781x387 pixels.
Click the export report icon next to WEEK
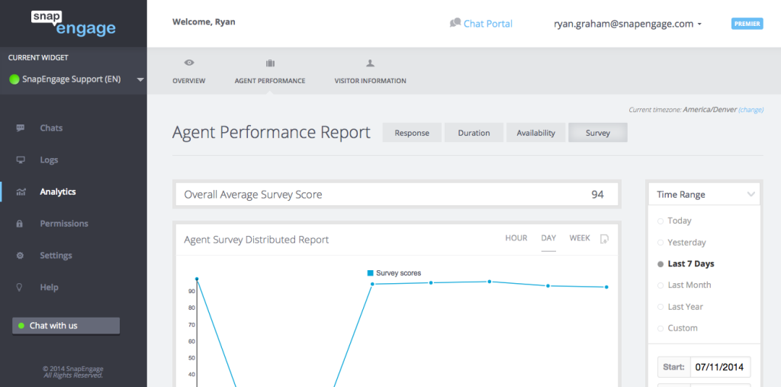point(604,239)
